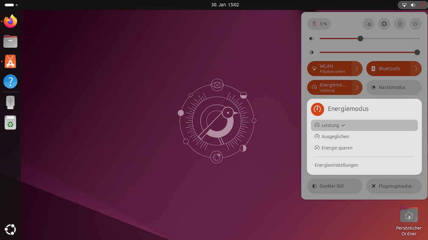Enable Dunkler Stil dark mode
Viewport: 428px width, 240px height.
point(334,186)
